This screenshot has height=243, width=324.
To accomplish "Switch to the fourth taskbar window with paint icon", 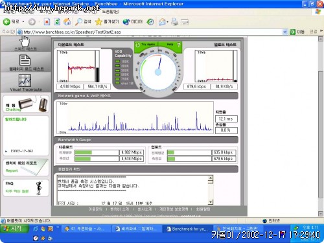I will 238,228.
